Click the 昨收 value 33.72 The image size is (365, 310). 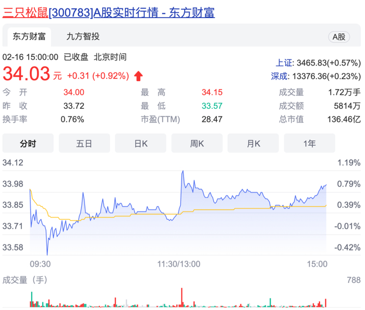tap(74, 106)
